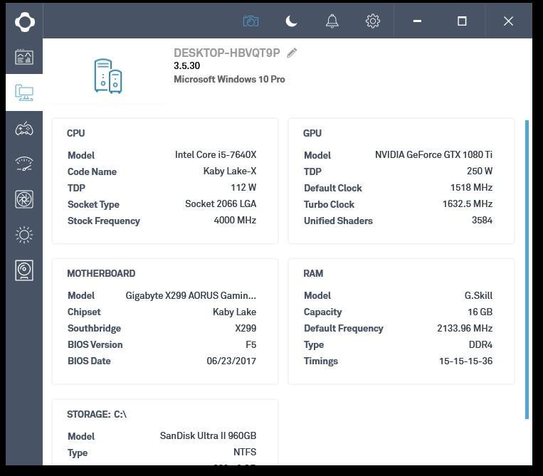Open the games controller sidebar icon
543x476 pixels.
[24, 129]
